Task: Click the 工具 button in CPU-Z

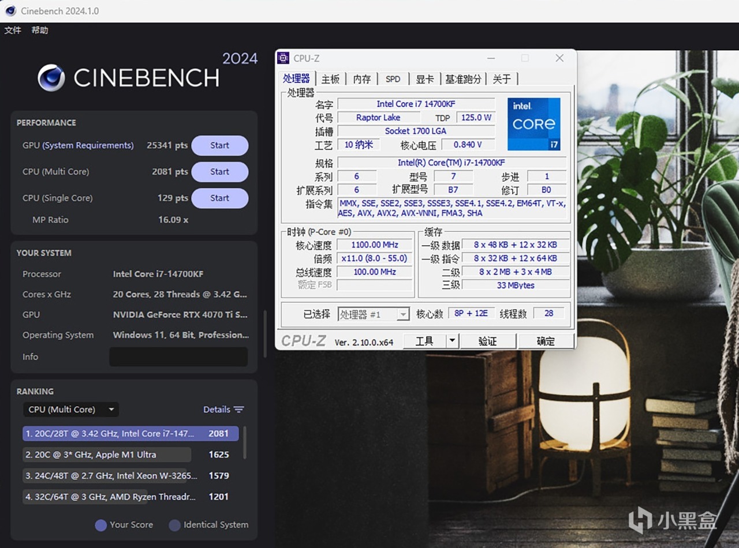Action: (x=424, y=341)
